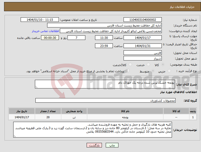Click the شماره نیاز field 1104003104000002
Image resolution: width=201 pixels, height=152 pixels.
point(143,20)
